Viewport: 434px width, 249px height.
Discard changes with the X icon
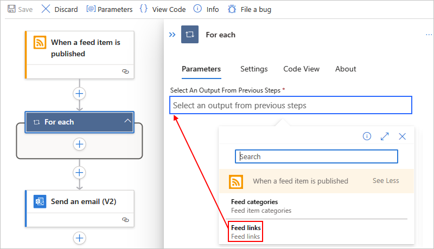click(x=46, y=9)
